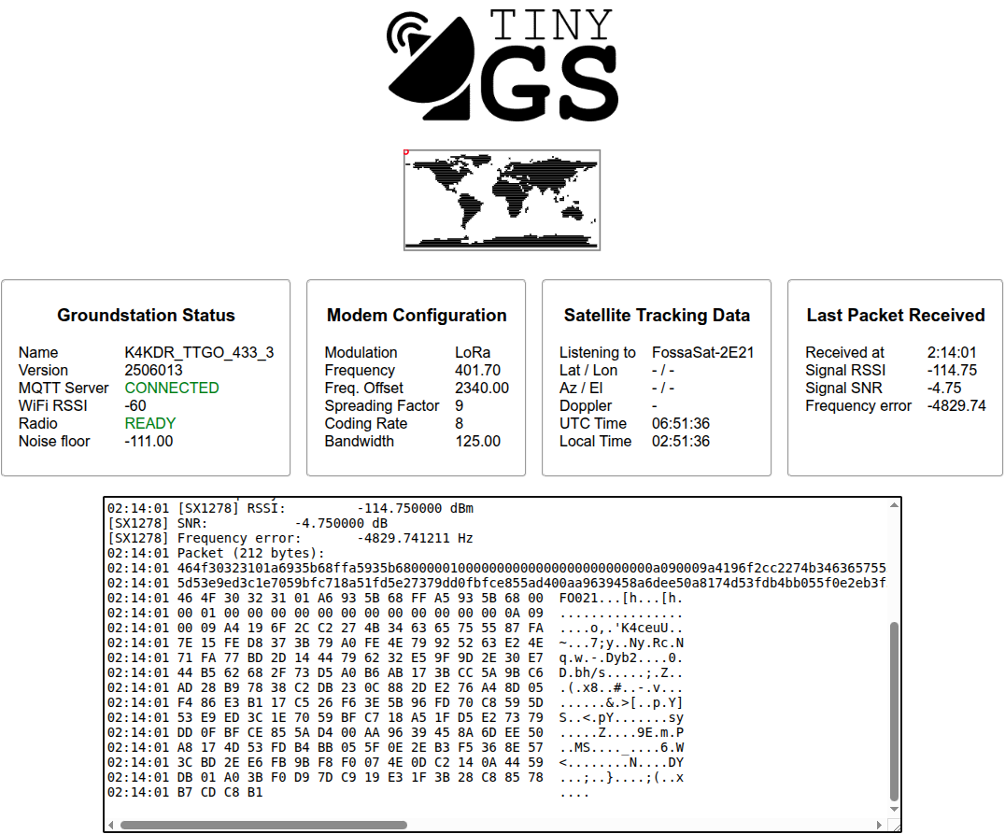This screenshot has height=834, width=1005.
Task: Click the Lat / Lon dash value
Action: point(663,371)
